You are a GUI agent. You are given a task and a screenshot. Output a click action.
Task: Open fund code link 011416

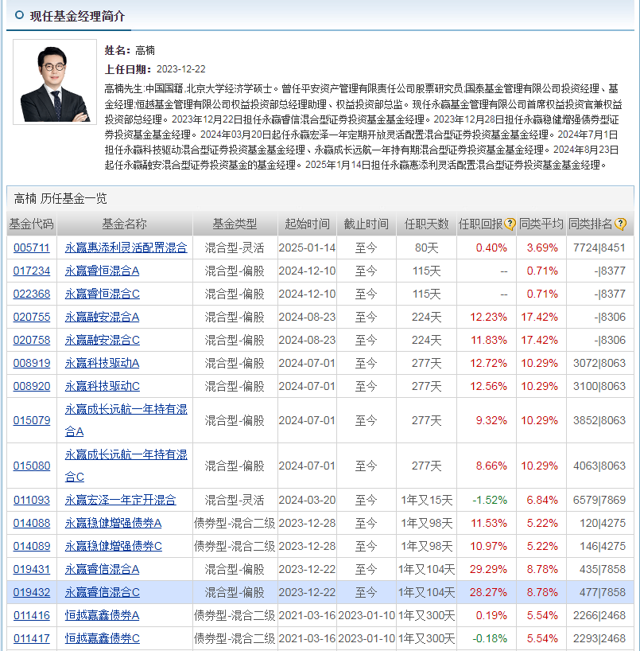point(32,615)
